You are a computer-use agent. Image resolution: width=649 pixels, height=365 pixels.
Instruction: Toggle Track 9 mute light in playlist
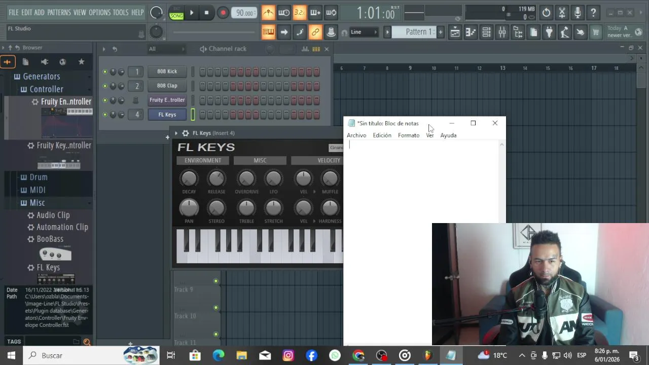coord(216,281)
